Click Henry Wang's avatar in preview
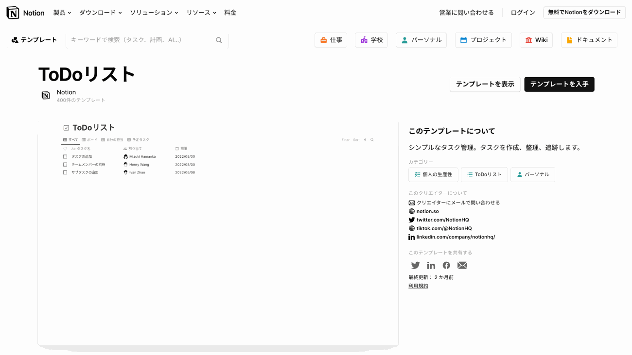The image size is (632, 355). (x=125, y=165)
